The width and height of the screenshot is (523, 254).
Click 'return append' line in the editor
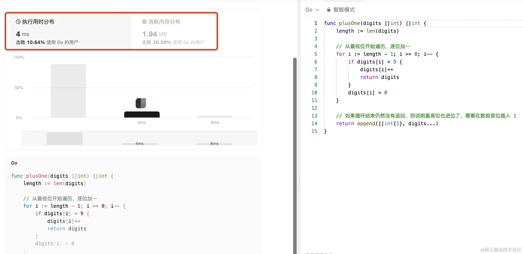pos(387,124)
